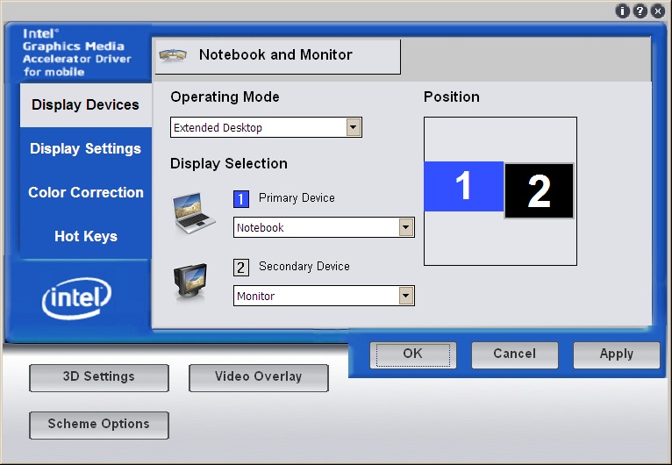
Task: Click the Display Selection heading
Action: tap(228, 164)
